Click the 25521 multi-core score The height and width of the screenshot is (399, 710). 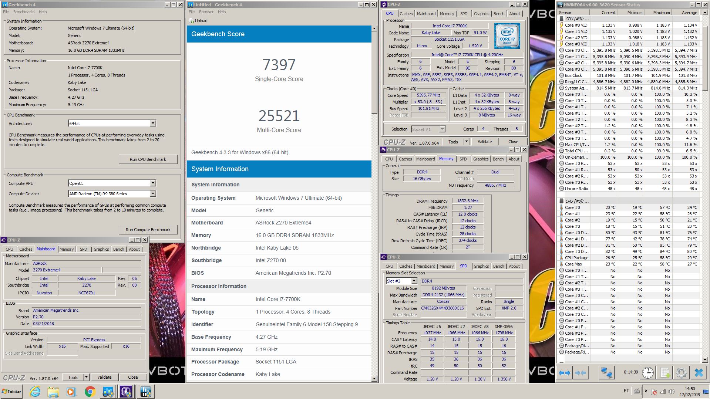coord(279,116)
